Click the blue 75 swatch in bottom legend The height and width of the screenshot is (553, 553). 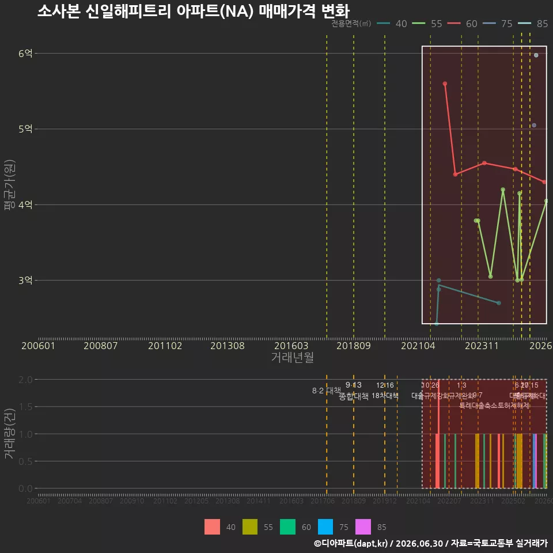point(325,527)
